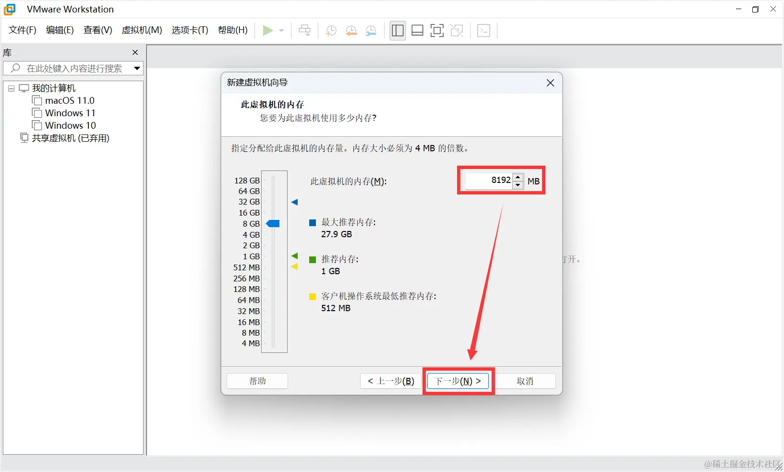Click the 27.9 GB maximum memory value
The image size is (784, 472).
(x=337, y=234)
